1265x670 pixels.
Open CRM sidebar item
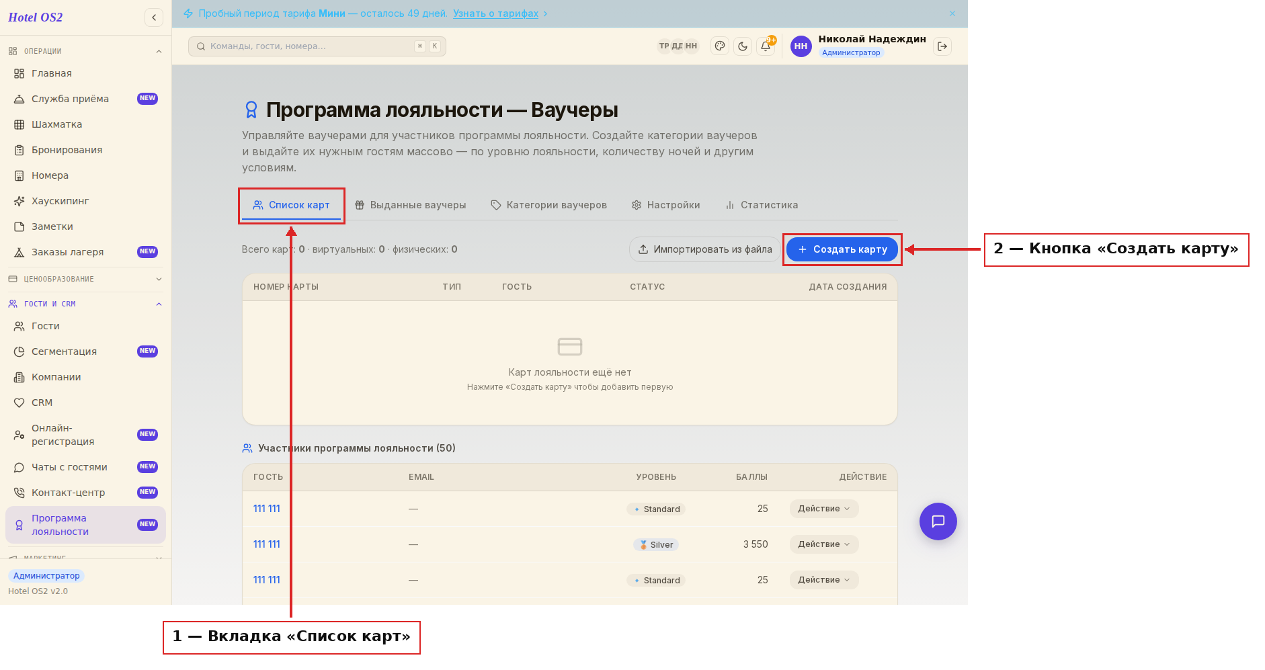[x=85, y=403]
